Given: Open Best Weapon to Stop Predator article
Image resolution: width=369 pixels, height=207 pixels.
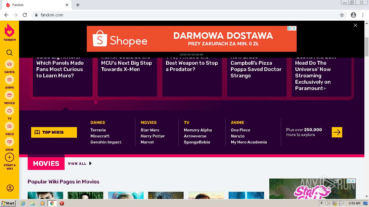Looking at the screenshot, I should tap(192, 77).
